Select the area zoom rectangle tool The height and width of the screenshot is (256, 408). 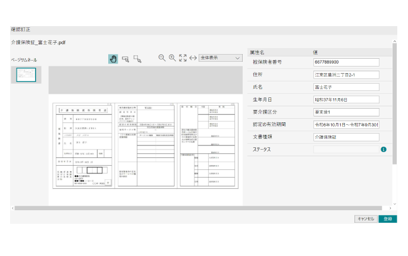pyautogui.click(x=125, y=59)
